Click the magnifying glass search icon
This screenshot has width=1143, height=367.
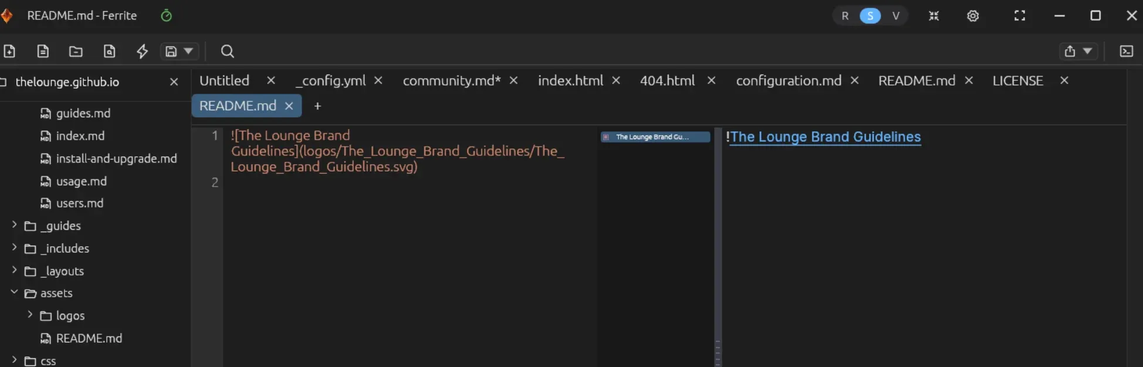point(227,51)
